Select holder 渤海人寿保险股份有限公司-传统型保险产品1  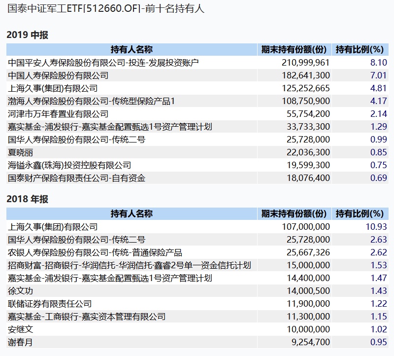91,101
